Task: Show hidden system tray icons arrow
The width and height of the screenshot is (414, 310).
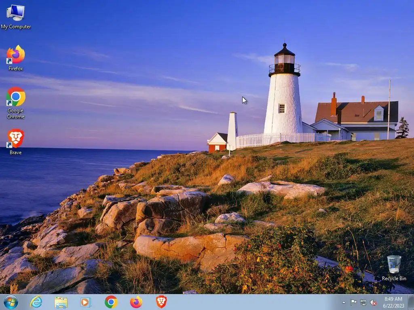Action: (344, 302)
